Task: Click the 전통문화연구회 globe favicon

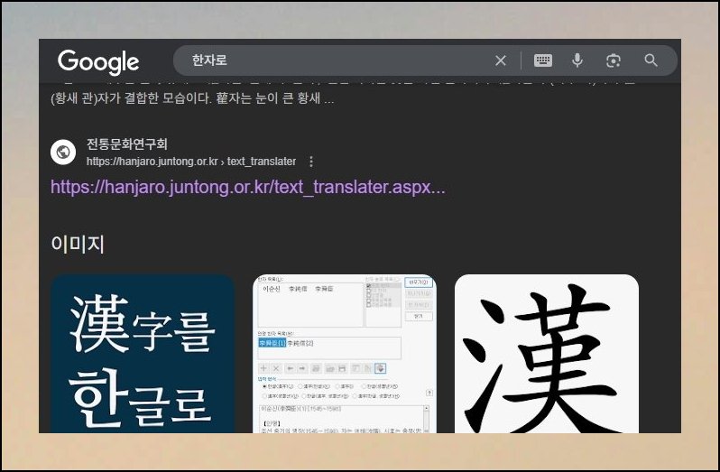Action: [x=63, y=152]
